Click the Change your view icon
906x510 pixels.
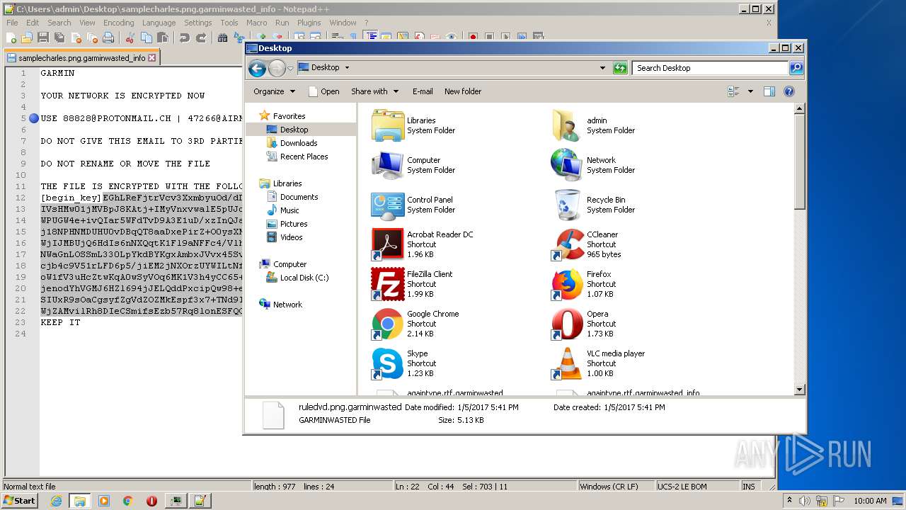(x=734, y=91)
